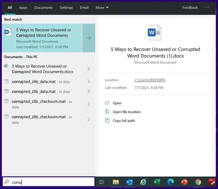The image size is (218, 189).
Task: Open the three-dots options menu
Action: click(x=207, y=7)
